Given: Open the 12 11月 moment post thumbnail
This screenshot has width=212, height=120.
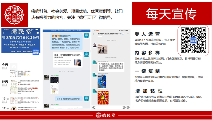Looking at the screenshot, I should pos(14,109).
